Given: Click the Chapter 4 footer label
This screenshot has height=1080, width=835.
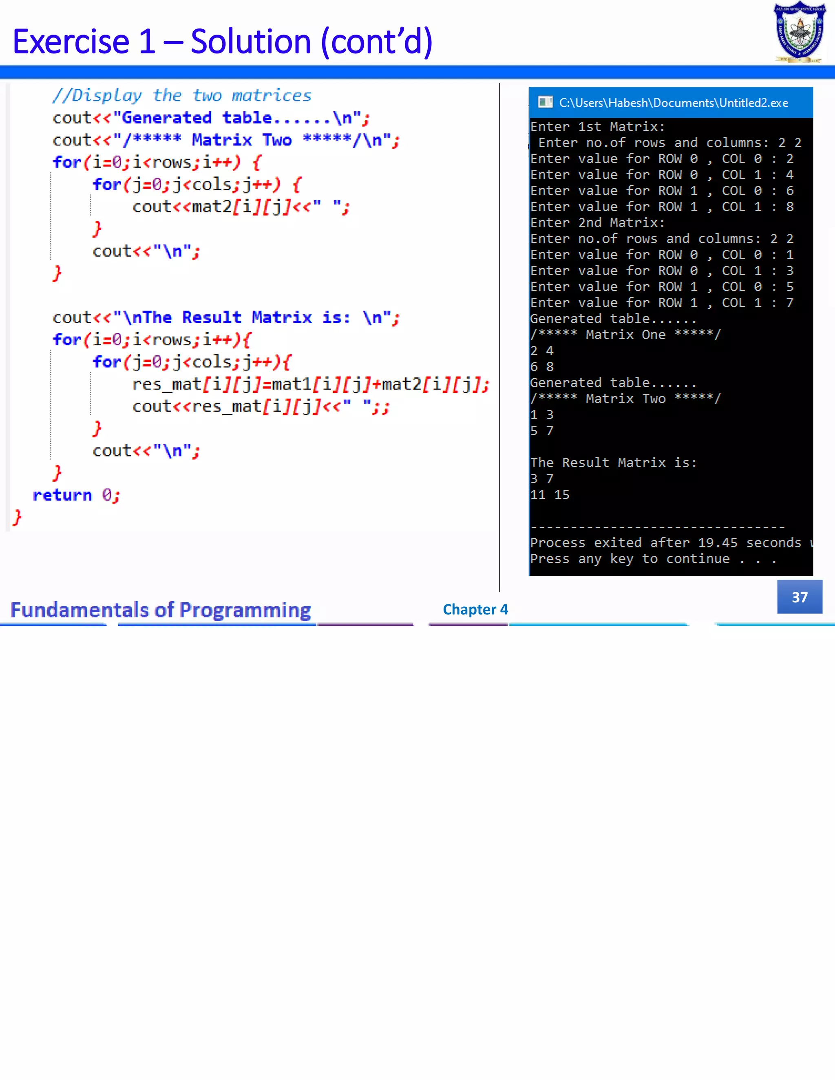Looking at the screenshot, I should point(475,609).
